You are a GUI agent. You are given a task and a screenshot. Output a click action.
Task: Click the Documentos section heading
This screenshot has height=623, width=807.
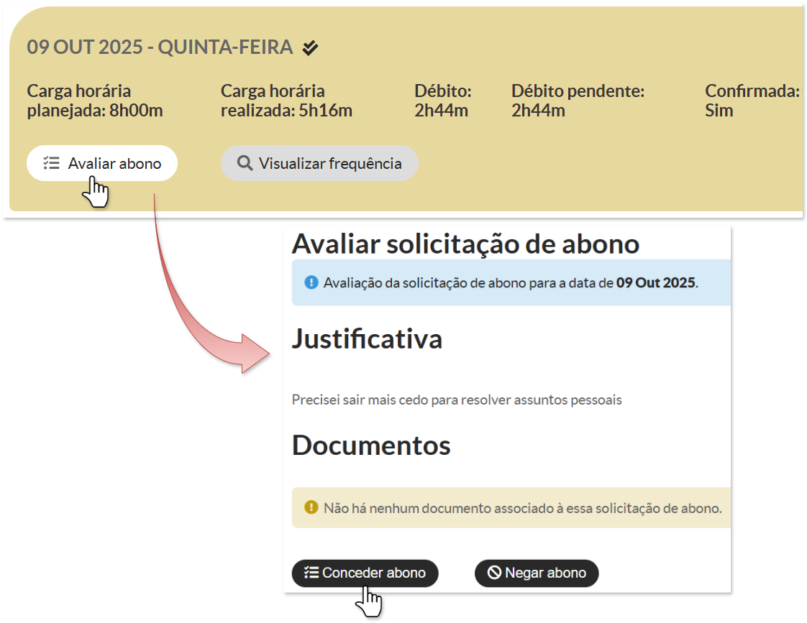(x=371, y=446)
